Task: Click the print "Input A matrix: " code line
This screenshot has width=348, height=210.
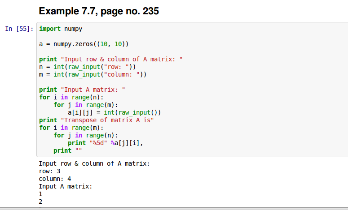Action: [82, 90]
